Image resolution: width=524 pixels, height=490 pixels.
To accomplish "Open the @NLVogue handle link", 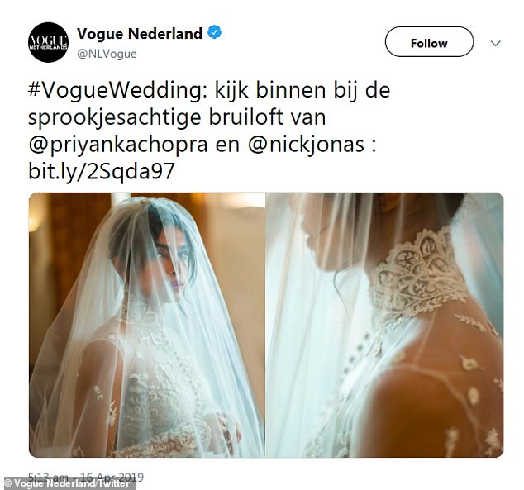I will click(107, 54).
